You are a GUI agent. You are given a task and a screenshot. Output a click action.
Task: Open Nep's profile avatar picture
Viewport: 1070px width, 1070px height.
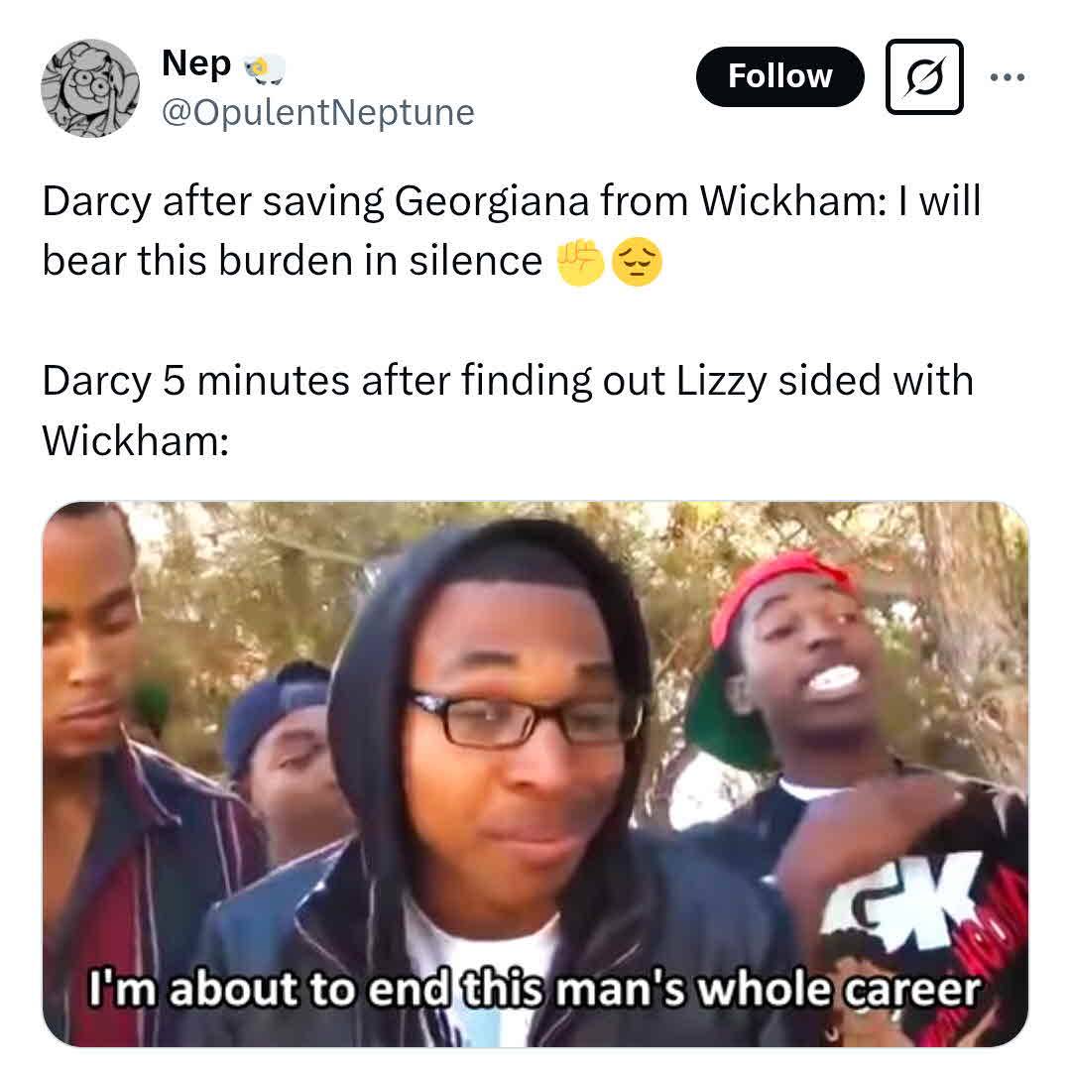[90, 88]
